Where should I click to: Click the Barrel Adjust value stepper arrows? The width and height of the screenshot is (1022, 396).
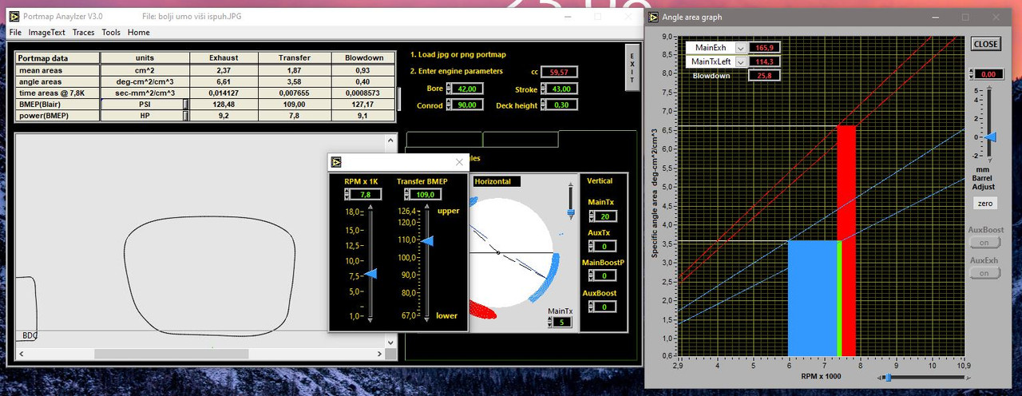[972, 74]
